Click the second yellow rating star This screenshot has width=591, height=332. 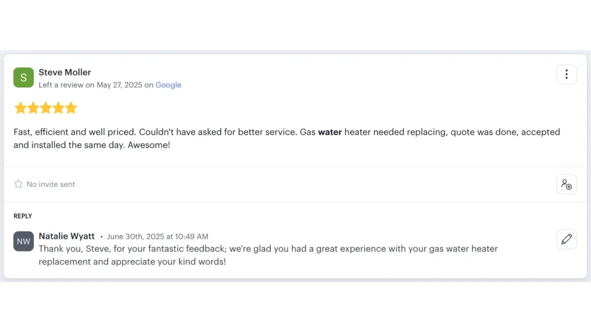pyautogui.click(x=33, y=108)
